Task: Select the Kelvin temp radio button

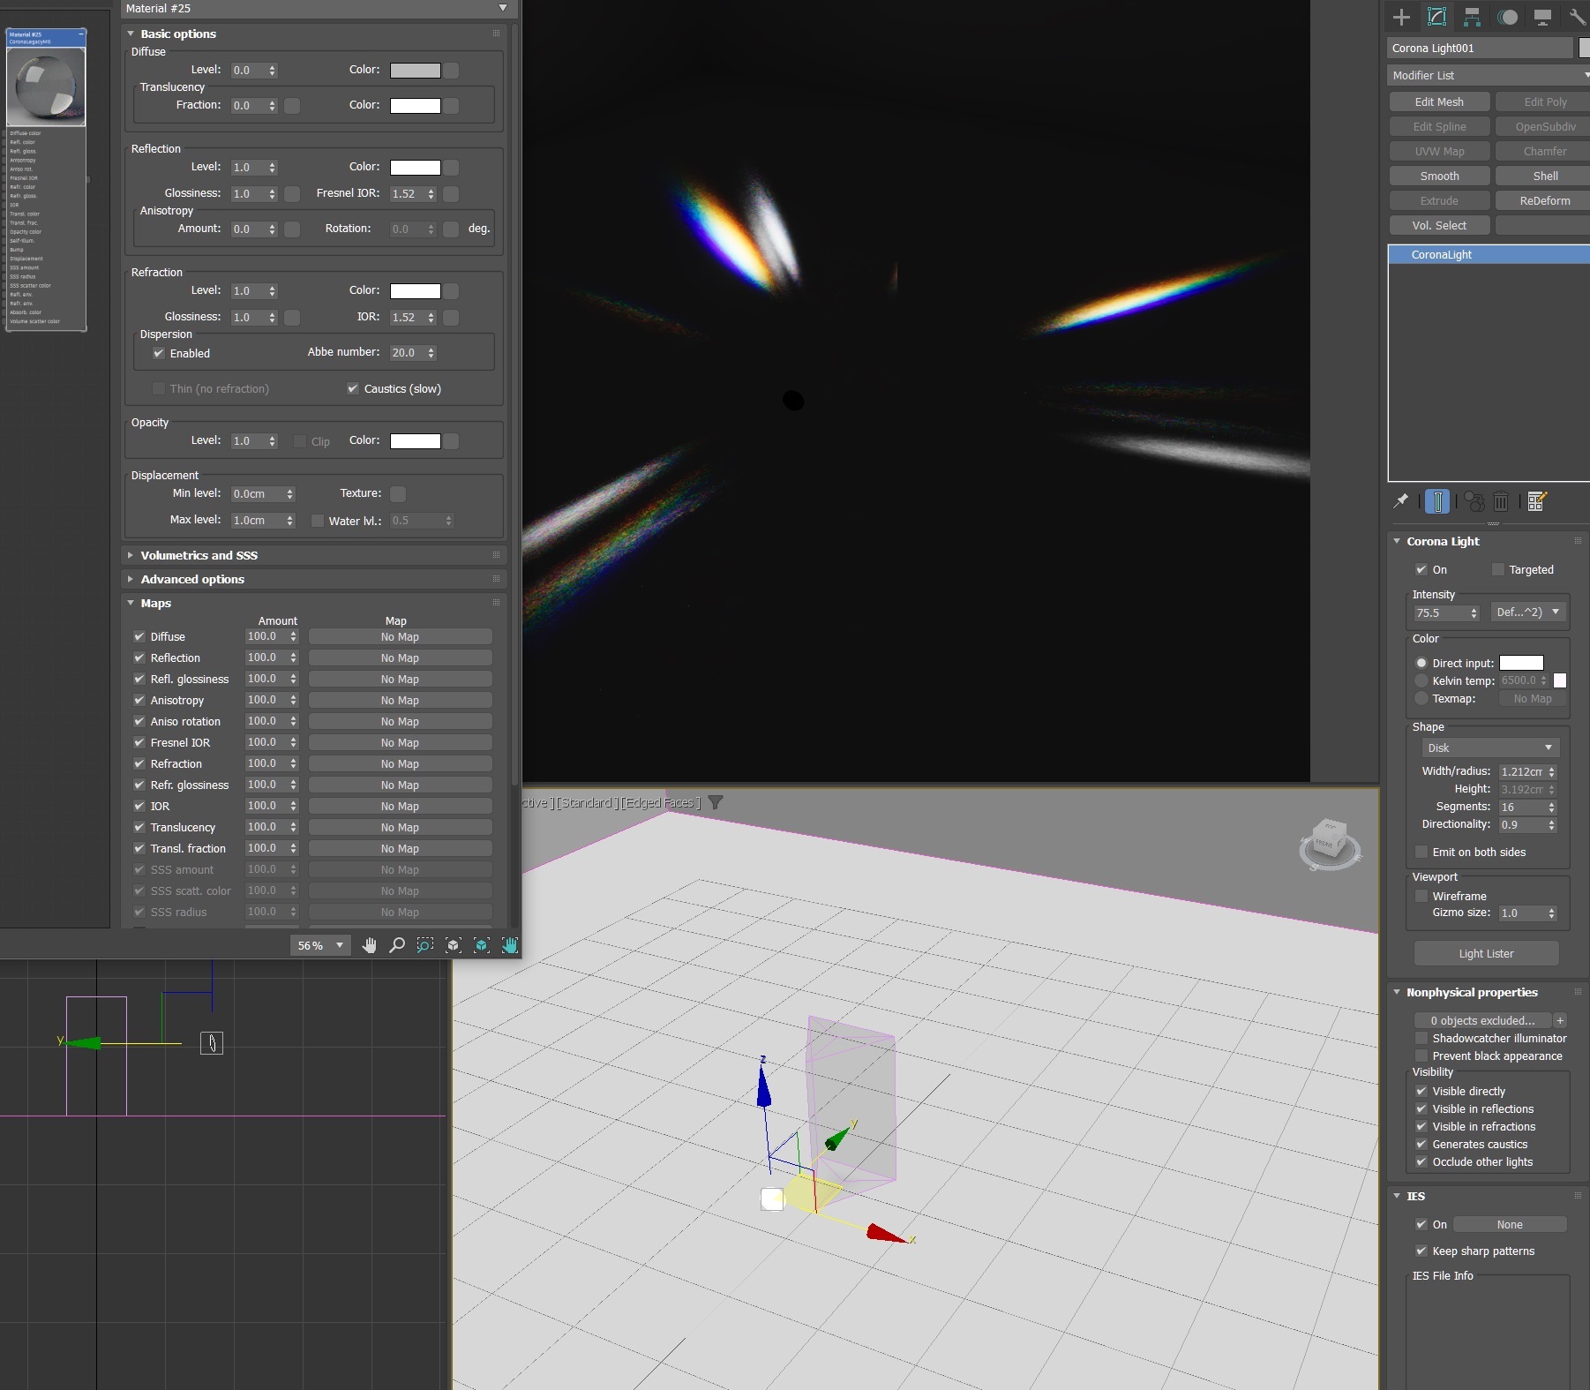Action: (x=1421, y=680)
